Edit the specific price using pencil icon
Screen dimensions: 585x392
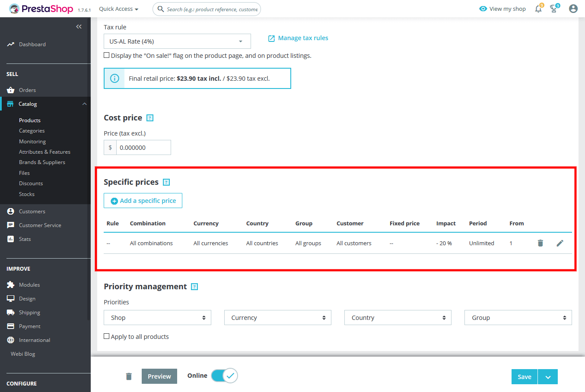click(x=560, y=243)
